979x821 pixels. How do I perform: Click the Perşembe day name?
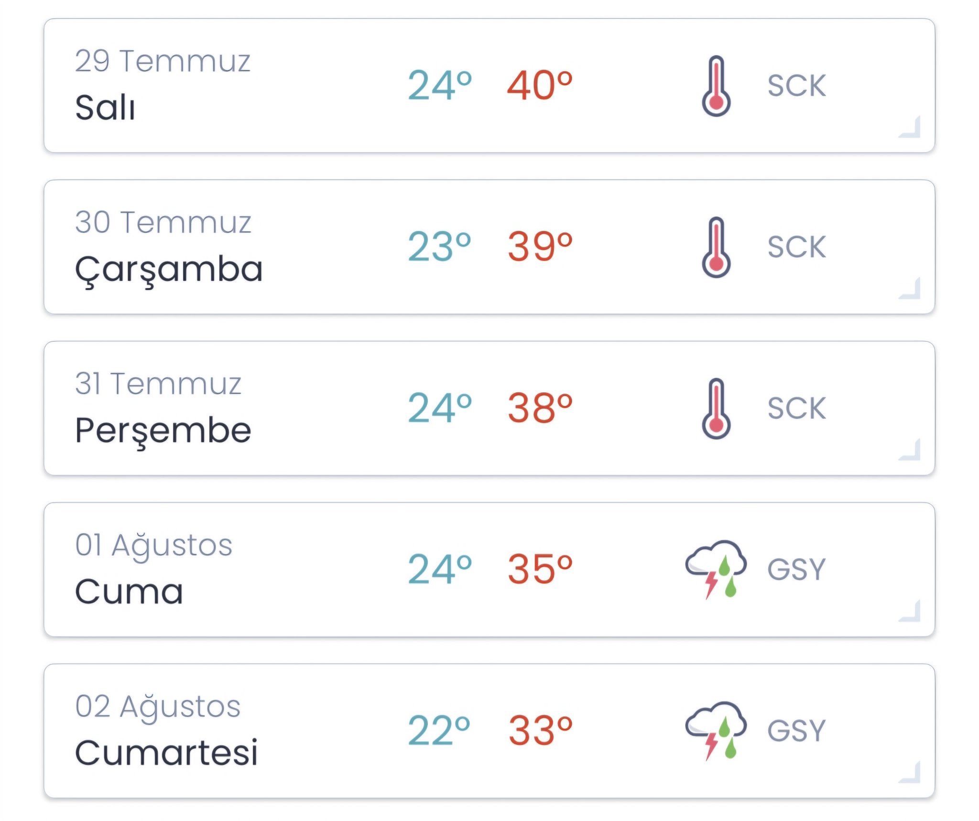(163, 430)
